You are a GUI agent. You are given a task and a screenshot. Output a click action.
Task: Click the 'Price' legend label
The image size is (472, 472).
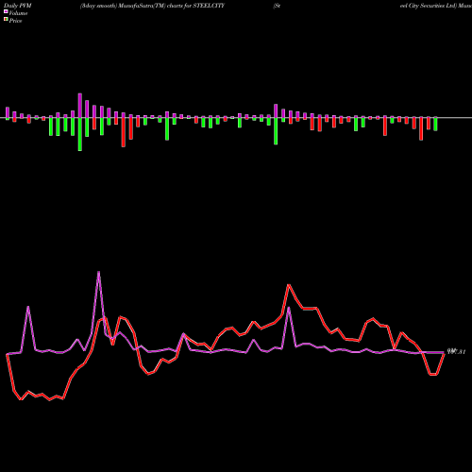point(15,21)
